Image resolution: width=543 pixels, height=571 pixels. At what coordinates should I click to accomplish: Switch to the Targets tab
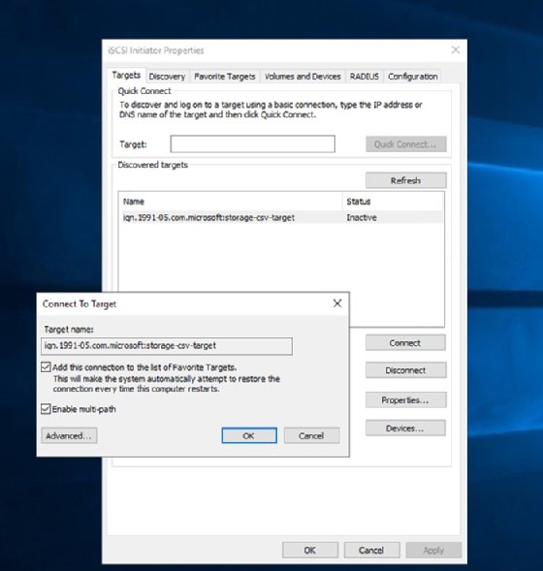(x=126, y=76)
